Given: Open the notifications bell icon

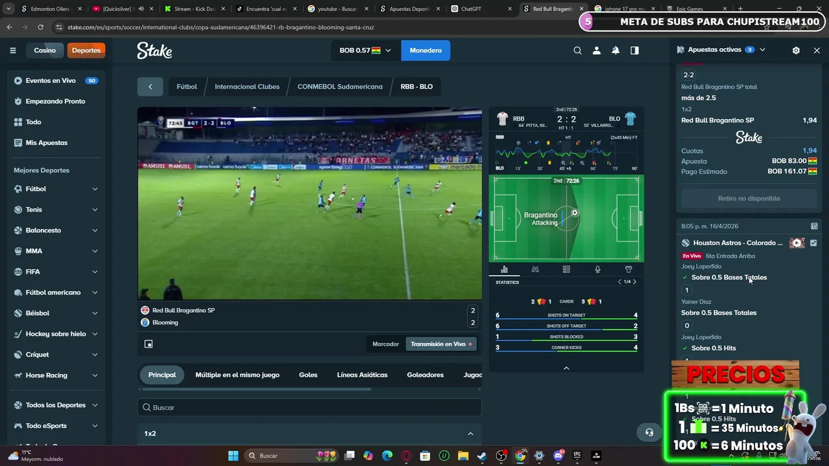Looking at the screenshot, I should coord(615,50).
